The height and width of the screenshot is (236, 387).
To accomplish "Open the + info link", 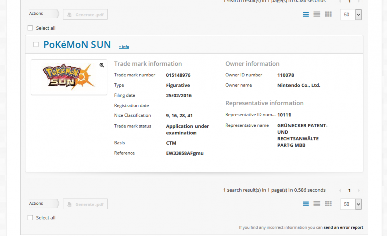I will coord(124,47).
